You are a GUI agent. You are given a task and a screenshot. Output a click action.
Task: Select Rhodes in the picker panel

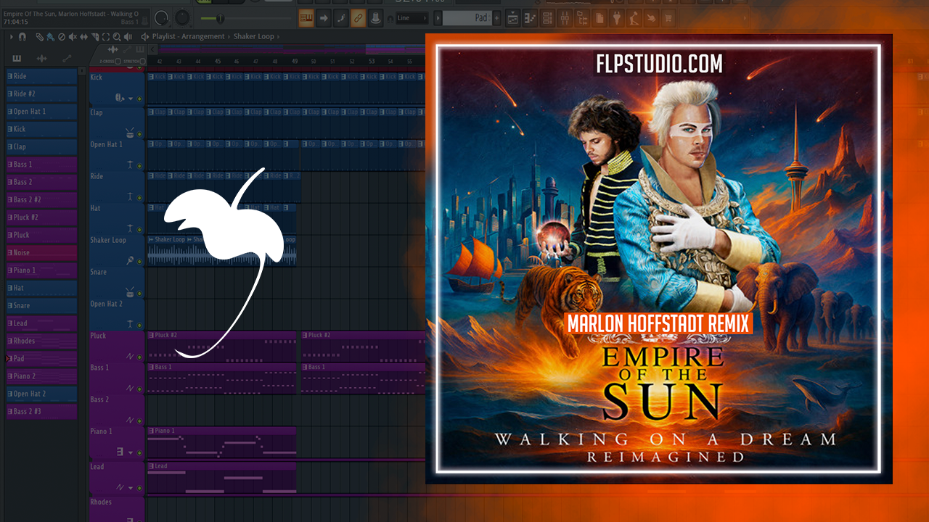point(41,341)
